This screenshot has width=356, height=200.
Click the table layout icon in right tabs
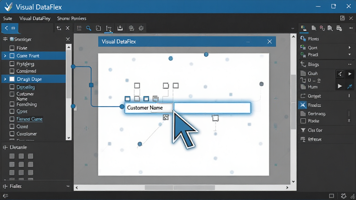point(339,28)
